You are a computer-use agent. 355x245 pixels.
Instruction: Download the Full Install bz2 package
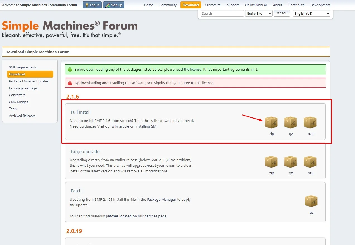click(310, 122)
